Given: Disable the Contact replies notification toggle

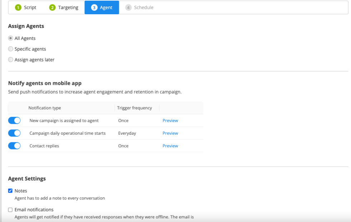Looking at the screenshot, I should click(14, 145).
